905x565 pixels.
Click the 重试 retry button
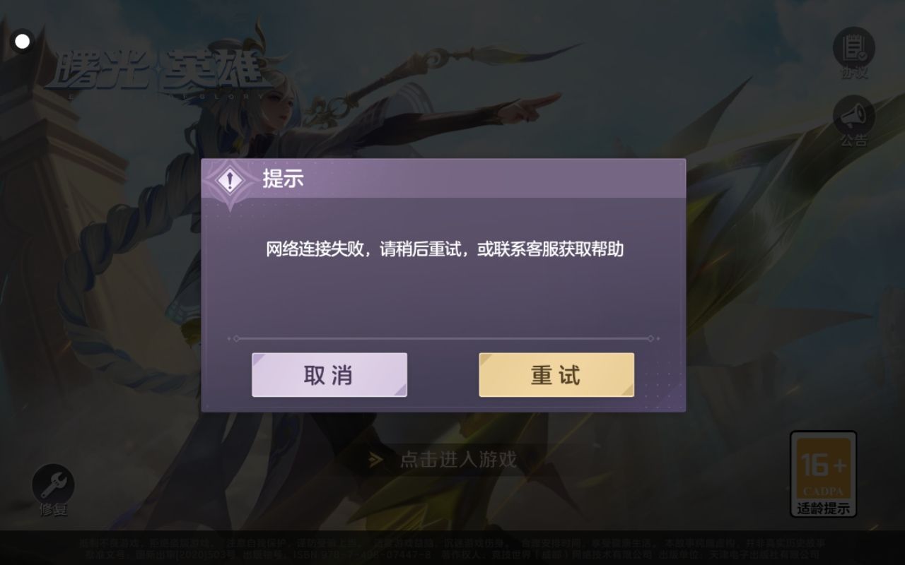(556, 375)
